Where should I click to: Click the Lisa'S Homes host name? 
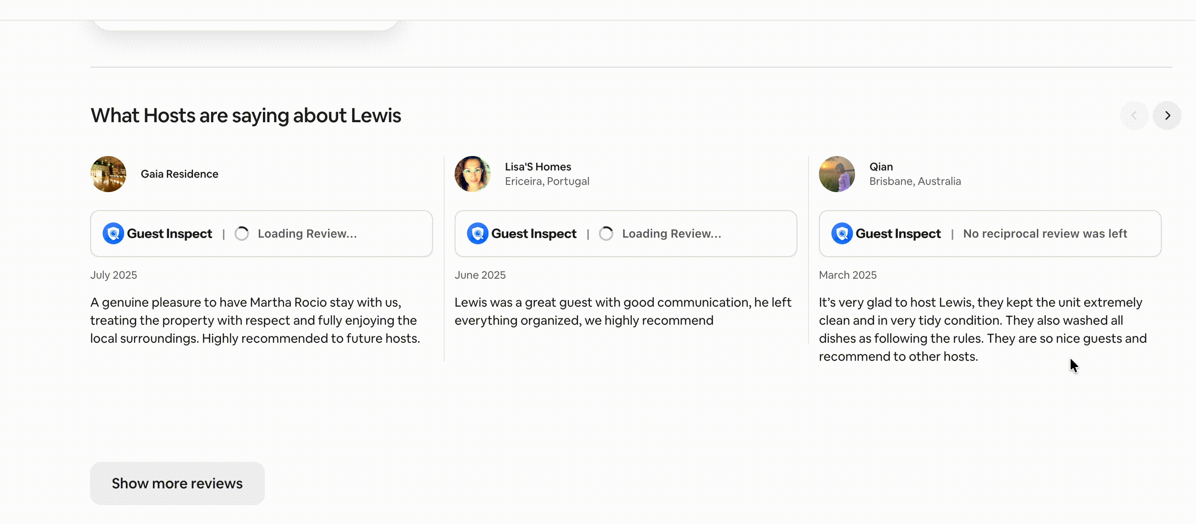coord(538,166)
